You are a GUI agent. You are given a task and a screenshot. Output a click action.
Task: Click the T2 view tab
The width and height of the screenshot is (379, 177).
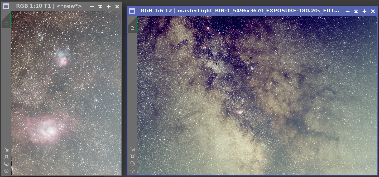132,28
